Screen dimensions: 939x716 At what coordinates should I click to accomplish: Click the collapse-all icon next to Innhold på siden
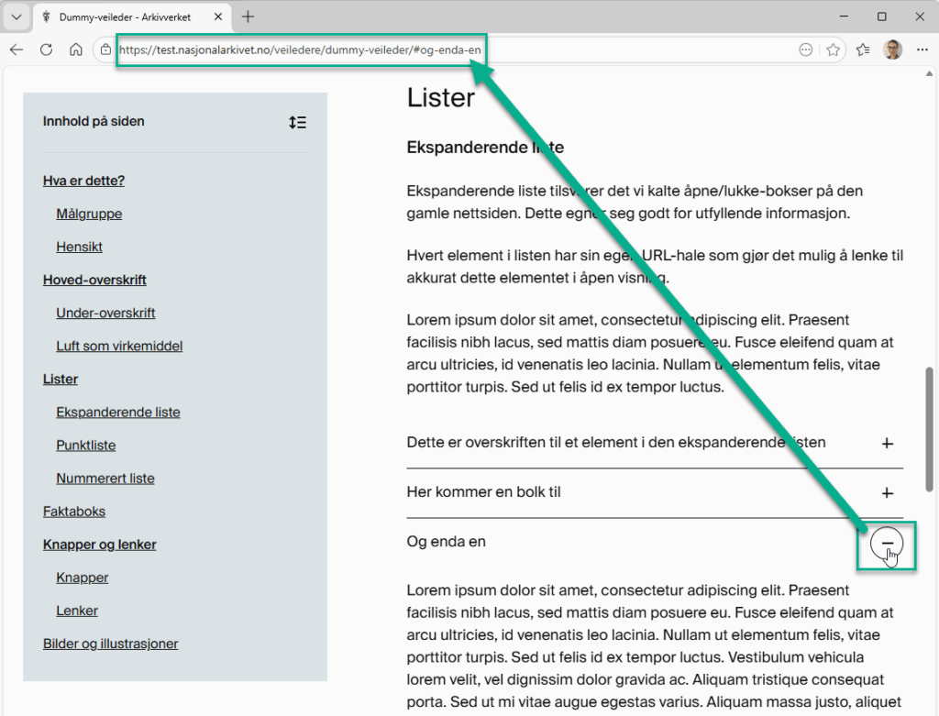coord(297,120)
